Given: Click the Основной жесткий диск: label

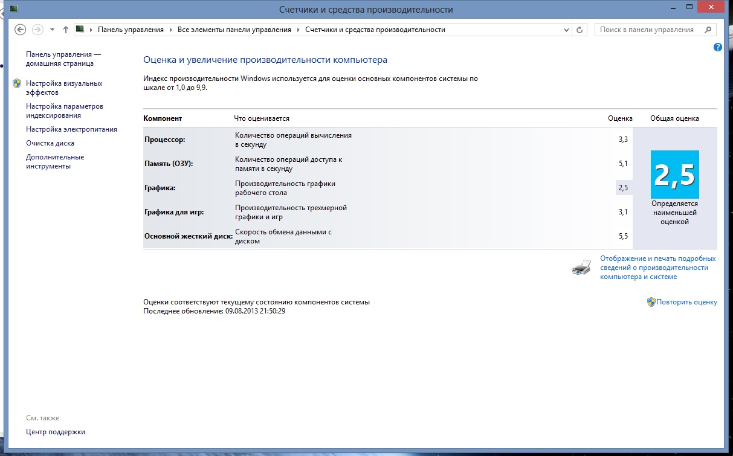Looking at the screenshot, I should pos(189,236).
